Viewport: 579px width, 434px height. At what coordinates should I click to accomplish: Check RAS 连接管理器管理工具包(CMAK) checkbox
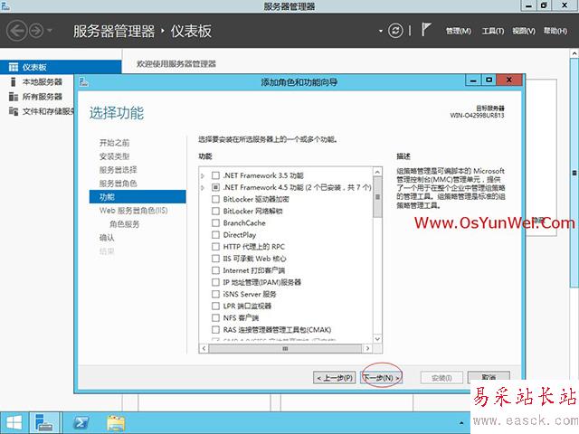point(215,329)
